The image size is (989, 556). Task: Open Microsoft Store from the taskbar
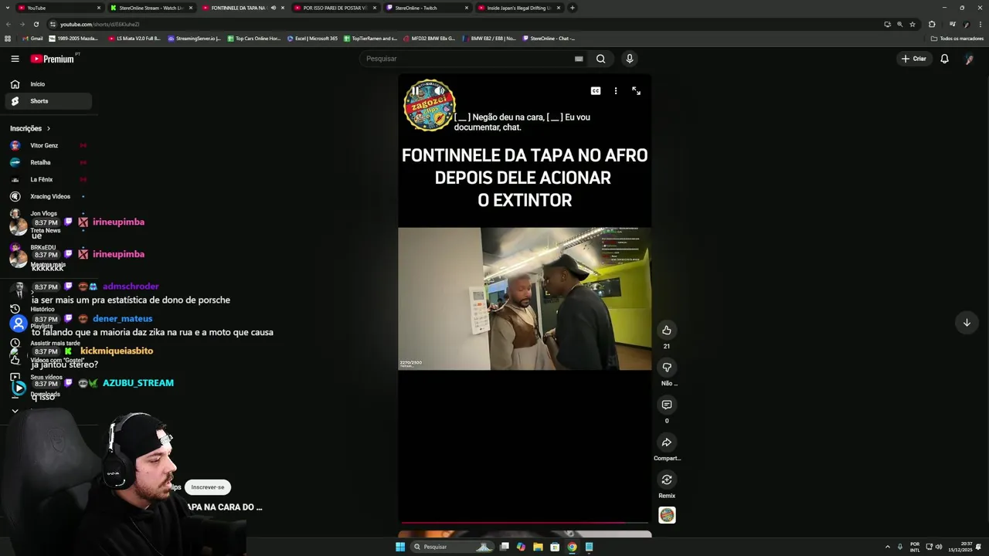pos(555,547)
